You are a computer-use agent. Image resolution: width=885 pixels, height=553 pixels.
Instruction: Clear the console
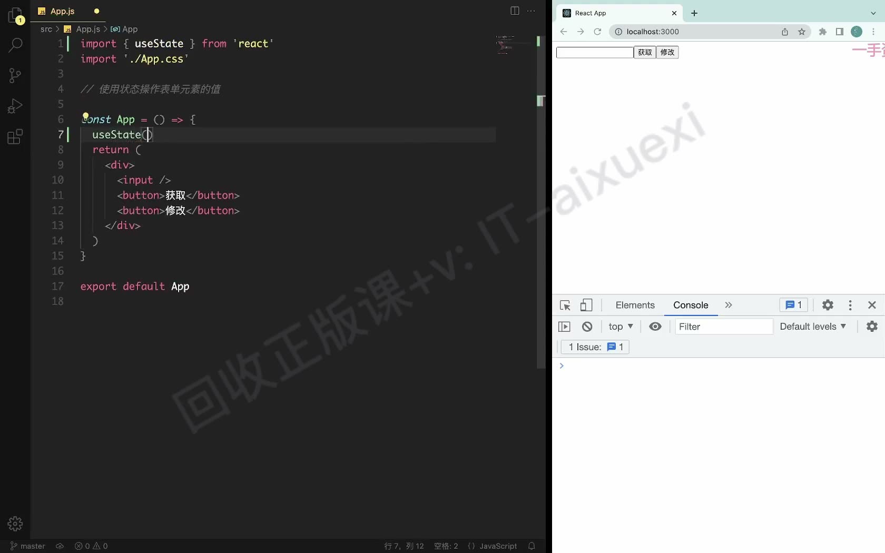(x=587, y=327)
